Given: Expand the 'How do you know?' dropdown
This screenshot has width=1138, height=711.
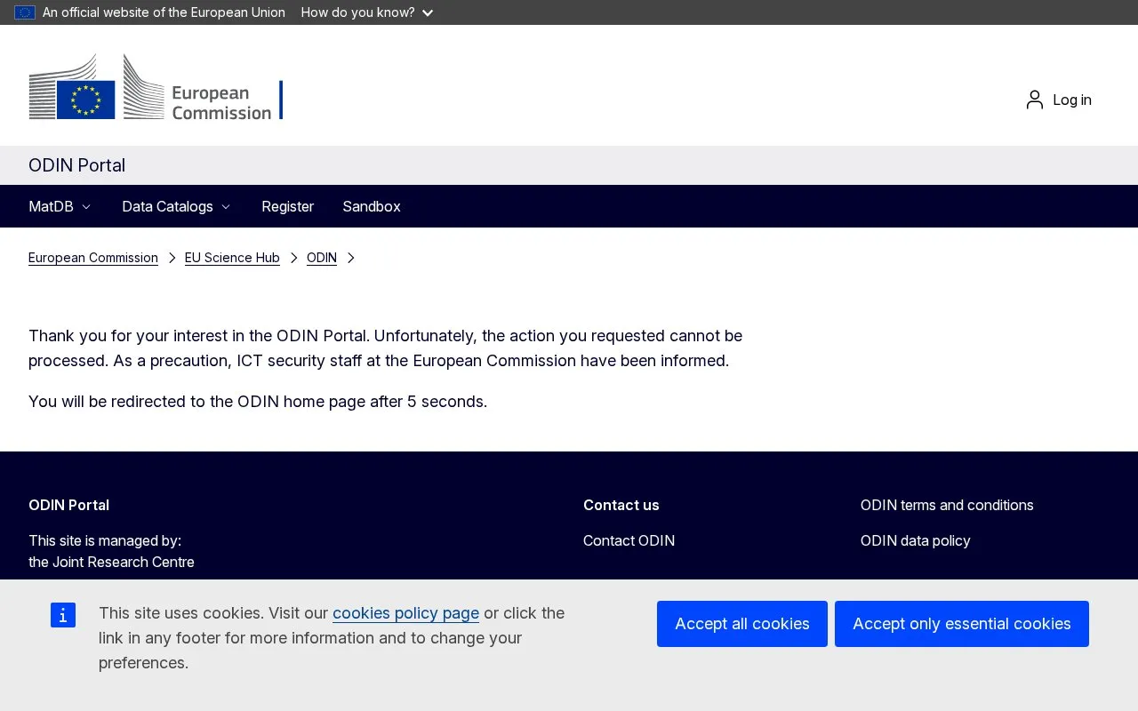Looking at the screenshot, I should point(367,12).
